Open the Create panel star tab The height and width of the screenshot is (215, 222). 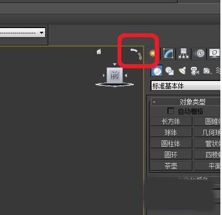pos(152,53)
